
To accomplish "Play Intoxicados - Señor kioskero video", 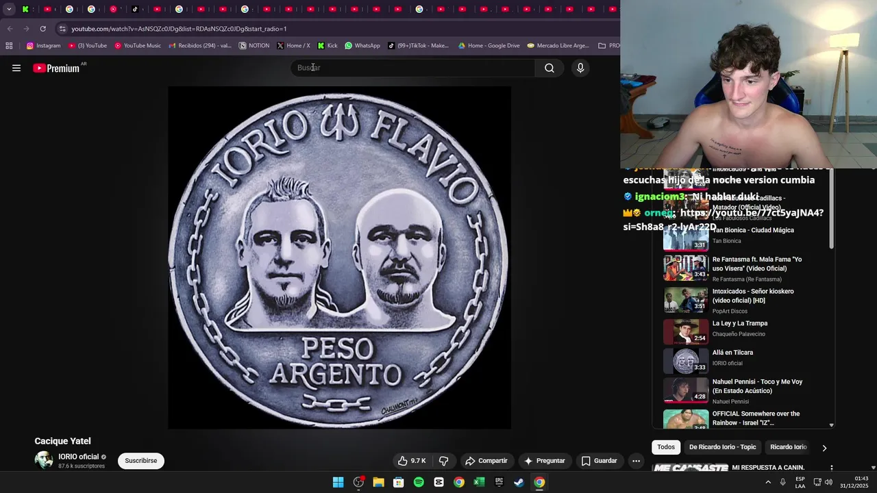I will (753, 296).
